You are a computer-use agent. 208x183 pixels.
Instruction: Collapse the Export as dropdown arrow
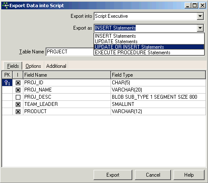(200, 28)
